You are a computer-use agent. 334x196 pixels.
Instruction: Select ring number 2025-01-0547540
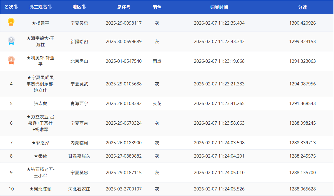(x=124, y=61)
